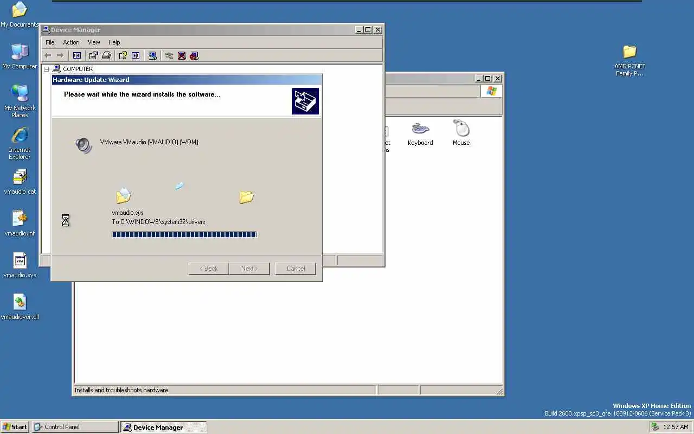The image size is (694, 434).
Task: Click the Forward arrow in Device Manager toolbar
Action: (60, 55)
